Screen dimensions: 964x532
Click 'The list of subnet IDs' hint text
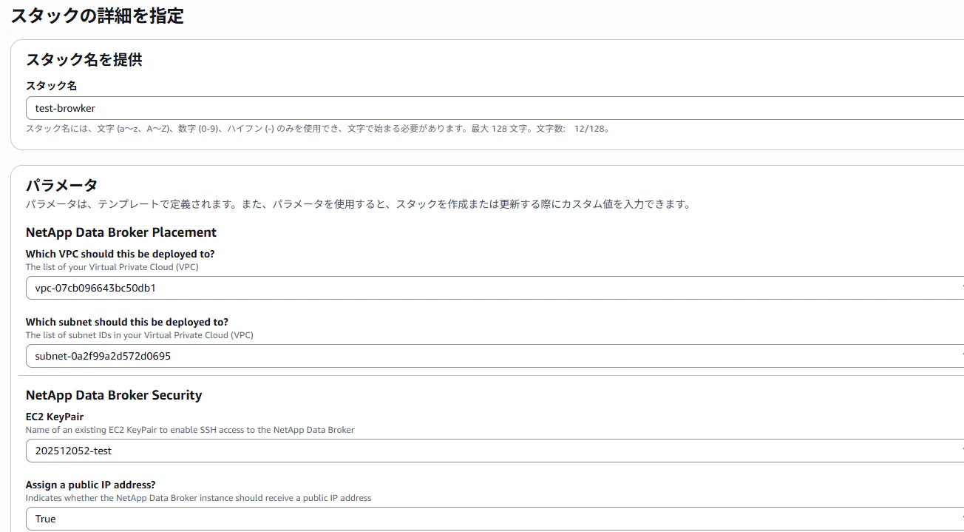click(x=140, y=335)
